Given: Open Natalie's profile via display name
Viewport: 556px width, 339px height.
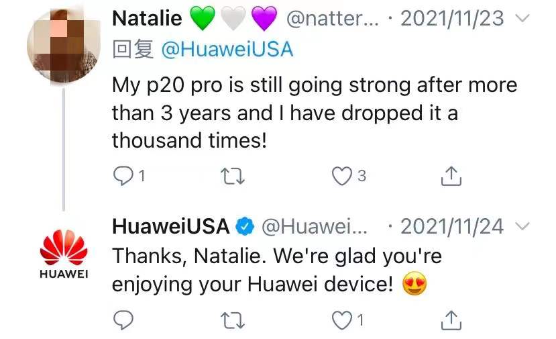Looking at the screenshot, I should coord(147,17).
